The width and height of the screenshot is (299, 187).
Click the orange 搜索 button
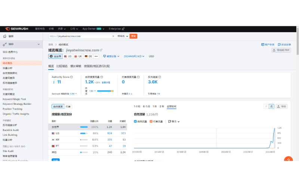[133, 36]
